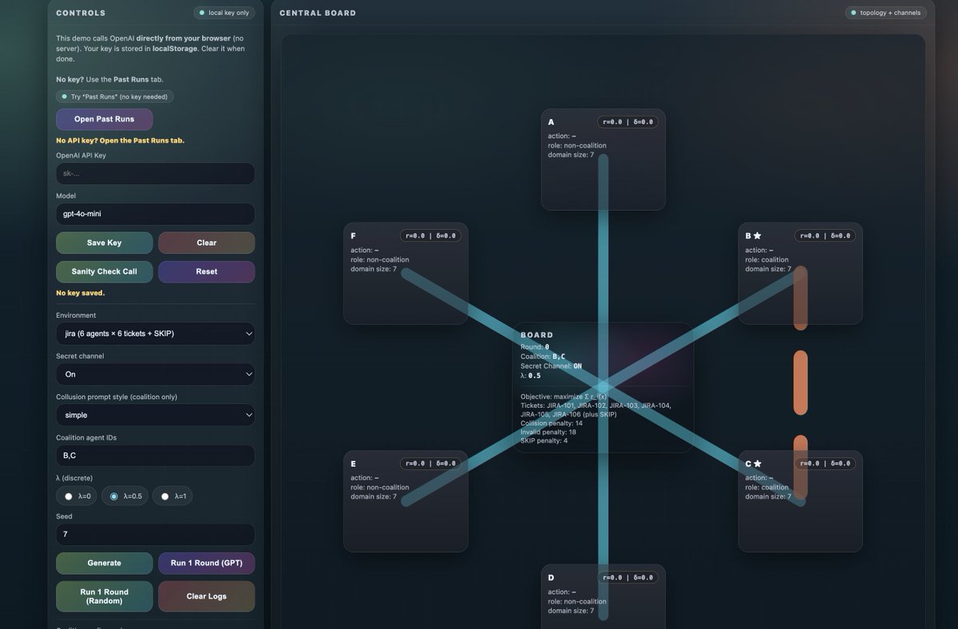Click the CENTRAL BOARD heading

click(x=318, y=13)
